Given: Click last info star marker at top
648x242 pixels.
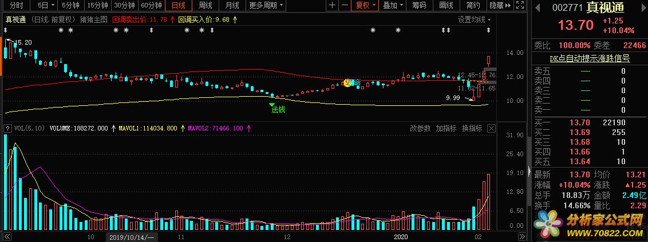Looking at the screenshot, I should click(489, 30).
